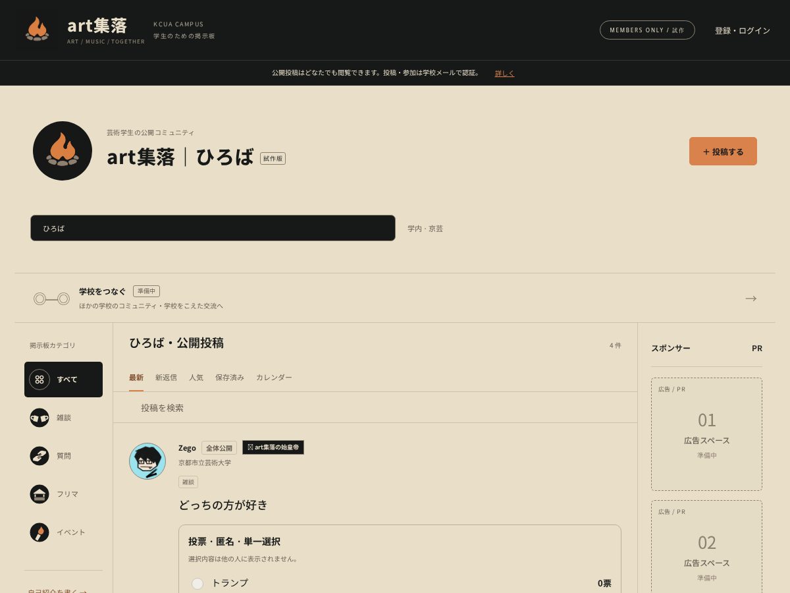Open the カレンダー tab

coord(274,378)
